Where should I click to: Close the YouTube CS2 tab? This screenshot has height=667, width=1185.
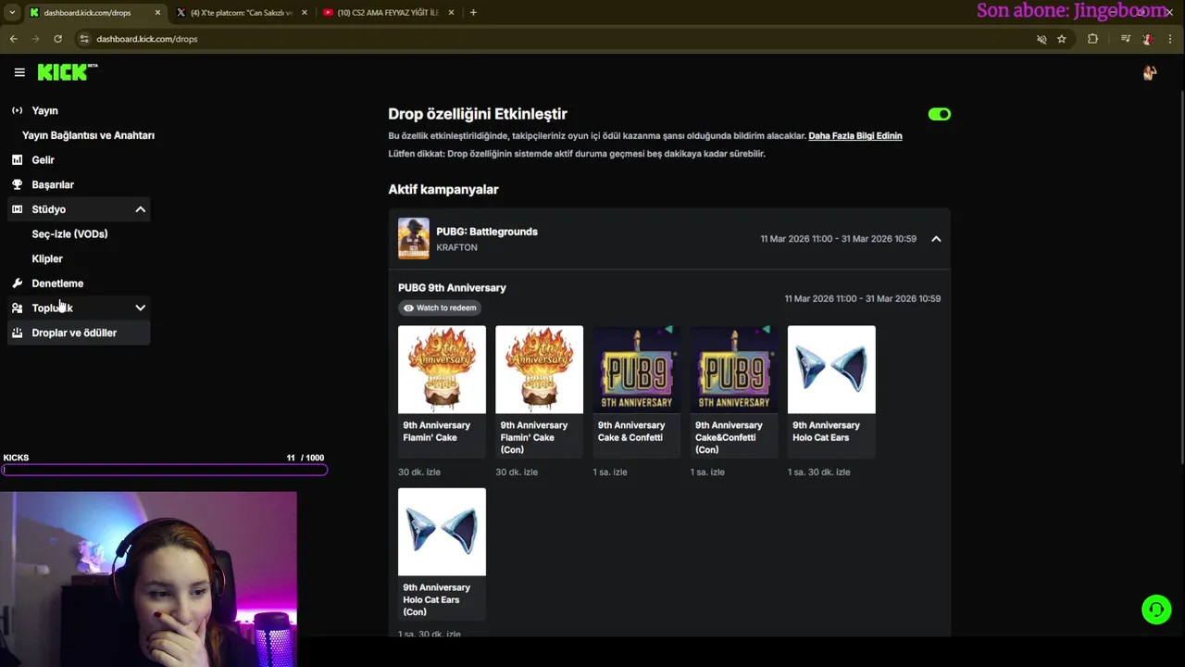pyautogui.click(x=451, y=13)
